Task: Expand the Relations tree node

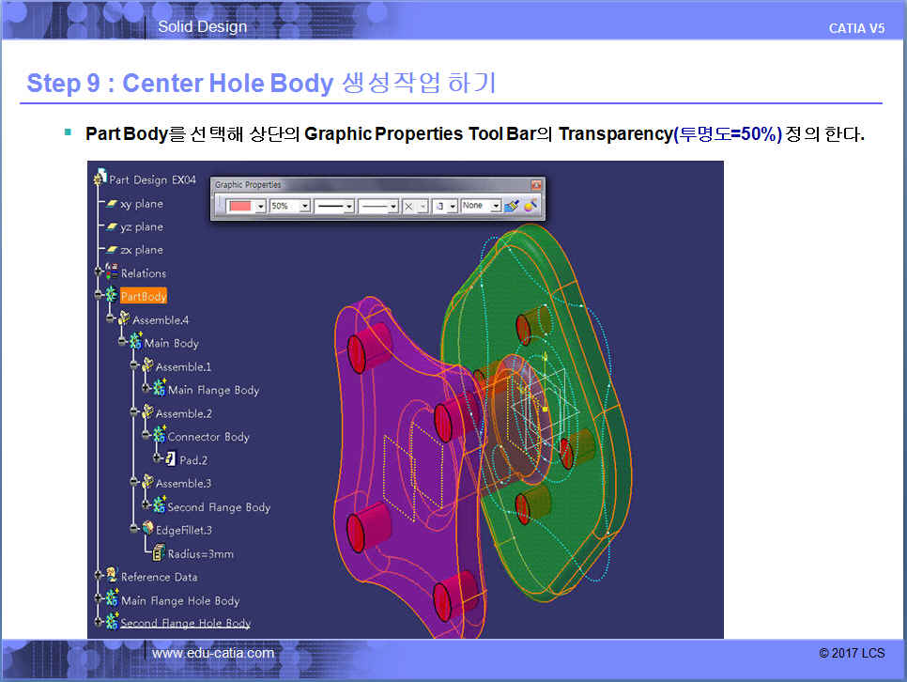Action: [x=99, y=273]
